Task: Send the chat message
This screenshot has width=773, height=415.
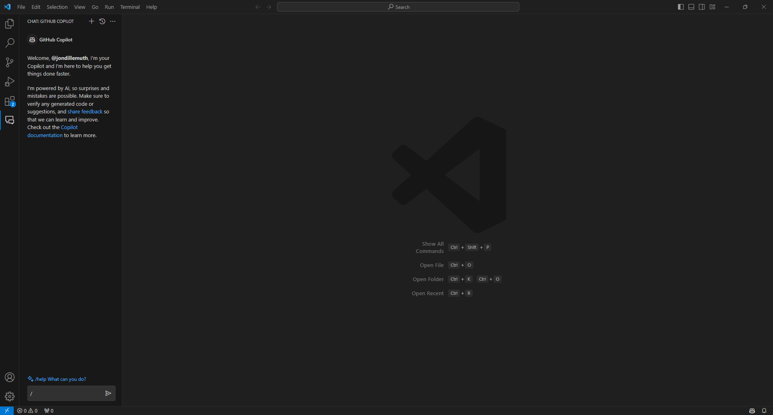Action: pyautogui.click(x=108, y=393)
